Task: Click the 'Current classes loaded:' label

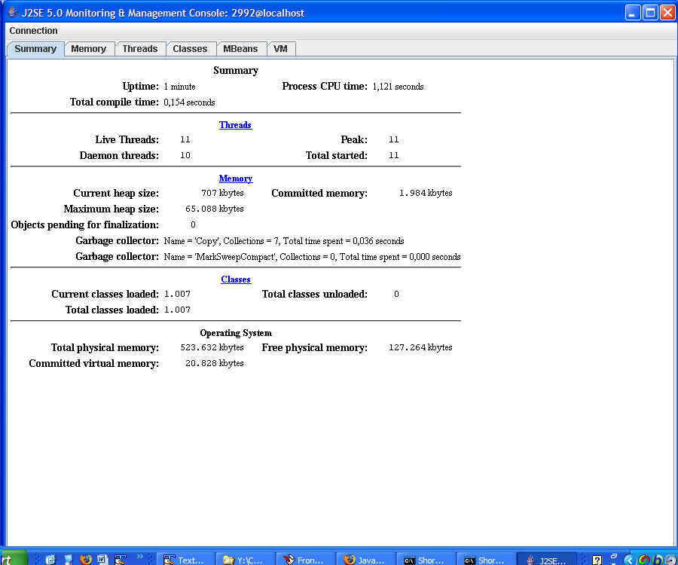Action: coord(105,294)
